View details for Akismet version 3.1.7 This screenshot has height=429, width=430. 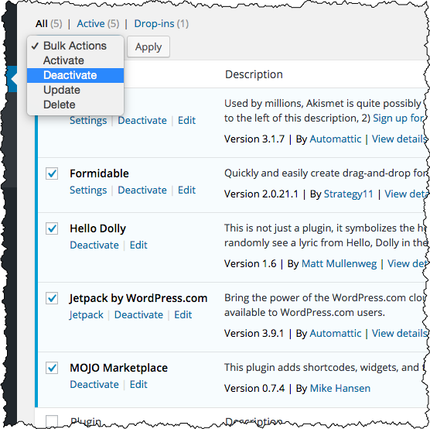click(x=399, y=139)
